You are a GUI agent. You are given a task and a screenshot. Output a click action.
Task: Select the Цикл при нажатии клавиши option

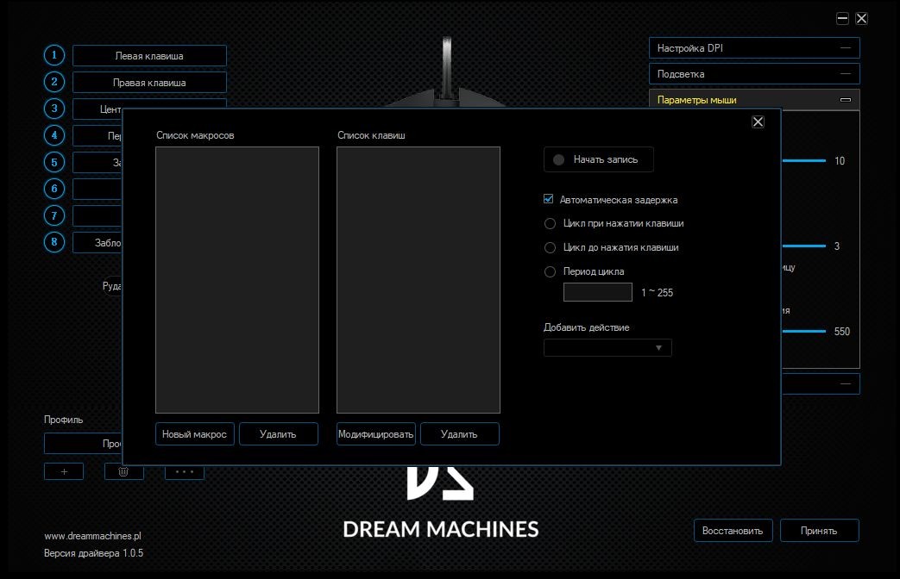[x=551, y=223]
